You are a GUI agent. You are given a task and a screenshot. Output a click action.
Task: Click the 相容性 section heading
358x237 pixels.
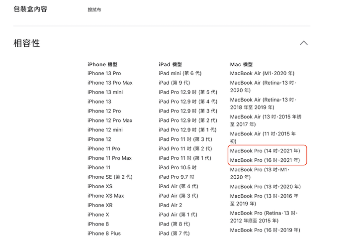[x=27, y=43]
